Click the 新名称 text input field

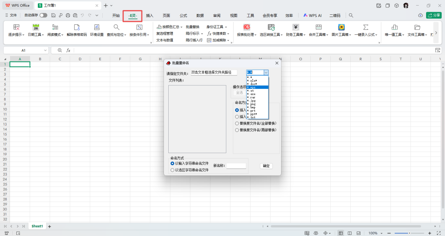(x=236, y=166)
